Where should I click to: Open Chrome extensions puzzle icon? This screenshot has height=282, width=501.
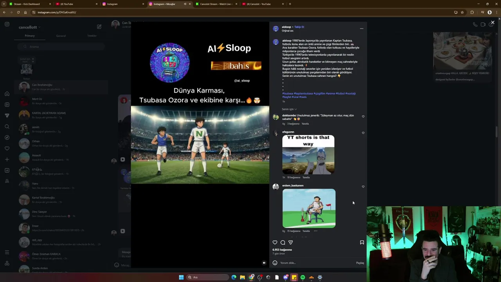472,12
